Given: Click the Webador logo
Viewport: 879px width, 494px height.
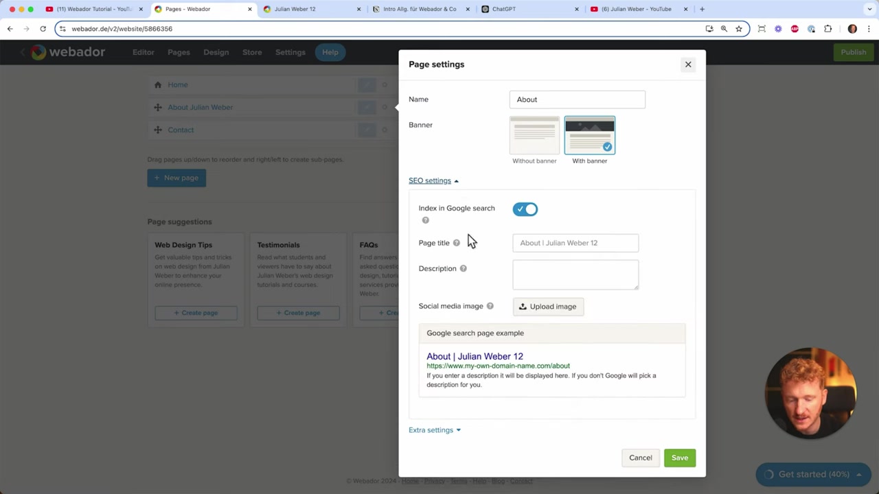Looking at the screenshot, I should tap(68, 52).
